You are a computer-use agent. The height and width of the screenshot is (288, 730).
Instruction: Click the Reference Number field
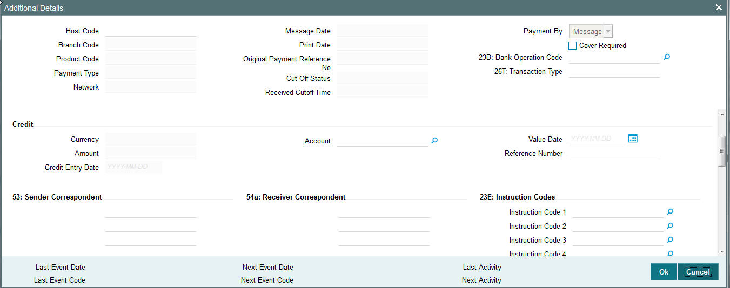(614, 153)
